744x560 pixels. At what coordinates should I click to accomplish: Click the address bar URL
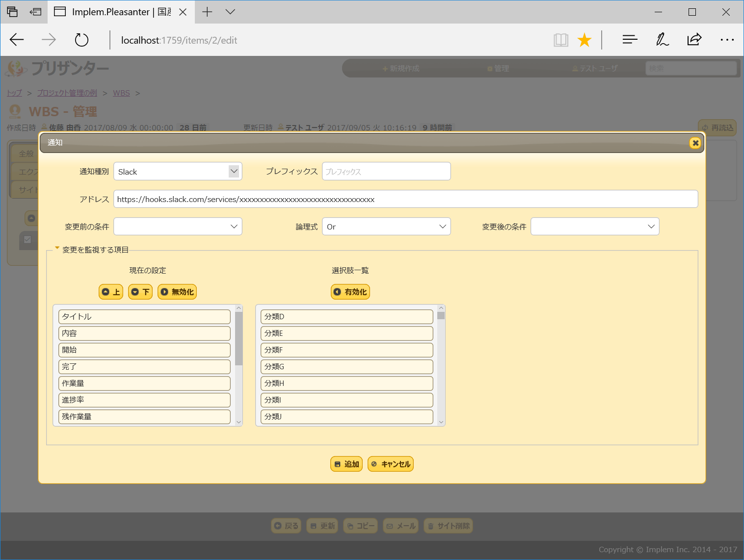[x=179, y=40]
